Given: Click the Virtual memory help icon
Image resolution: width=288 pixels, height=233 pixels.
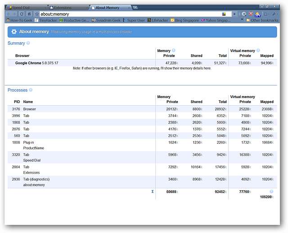Looking at the screenshot, I should (258, 50).
